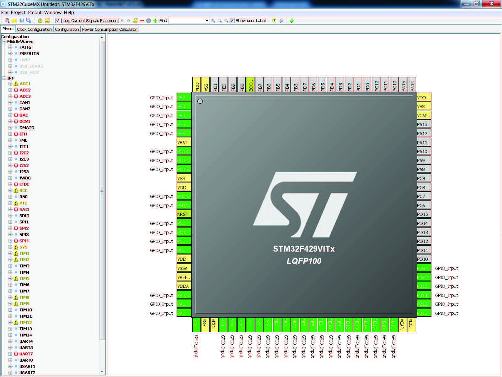Image resolution: width=502 pixels, height=377 pixels.
Task: Open the Power Consumption Calculator tab
Action: pos(109,29)
